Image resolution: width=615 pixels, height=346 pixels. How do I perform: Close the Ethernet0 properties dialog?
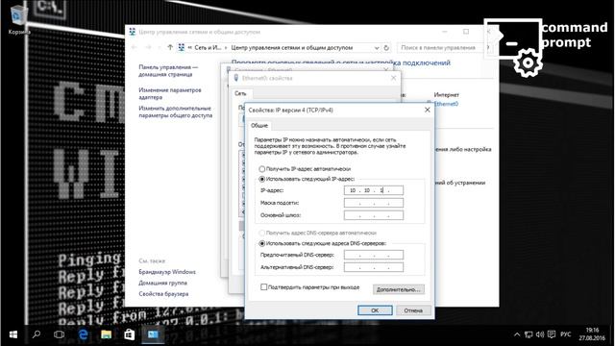click(393, 78)
